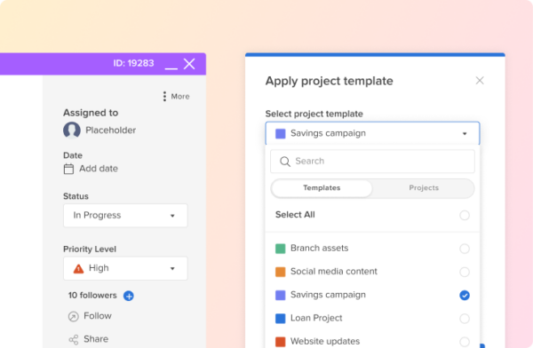533x348 pixels.
Task: Toggle the Select All radio button
Action: (465, 215)
